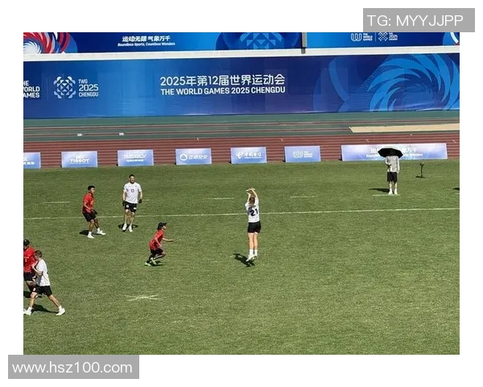Click the Chinese headline "2025年第12届世界运动会"
This screenshot has width=483, height=387.
coord(222,81)
